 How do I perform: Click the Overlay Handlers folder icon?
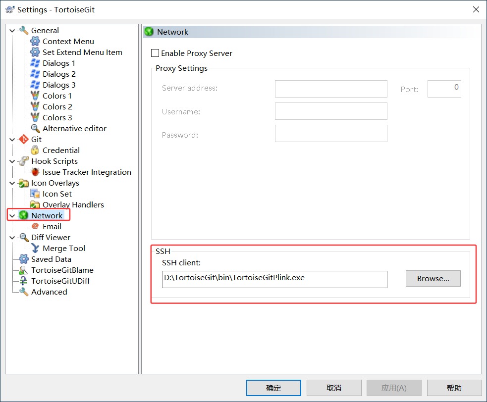point(35,204)
